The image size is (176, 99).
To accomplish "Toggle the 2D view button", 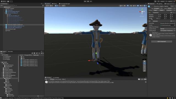I will point(125,5).
